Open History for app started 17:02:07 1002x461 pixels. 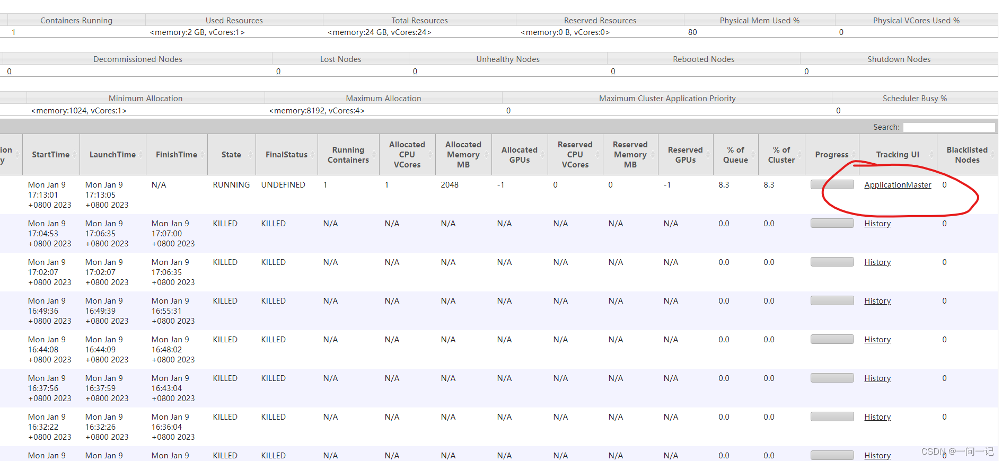point(877,262)
